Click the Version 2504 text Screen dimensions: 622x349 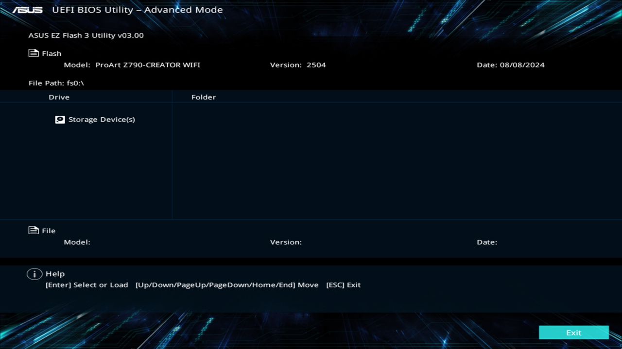pos(298,64)
